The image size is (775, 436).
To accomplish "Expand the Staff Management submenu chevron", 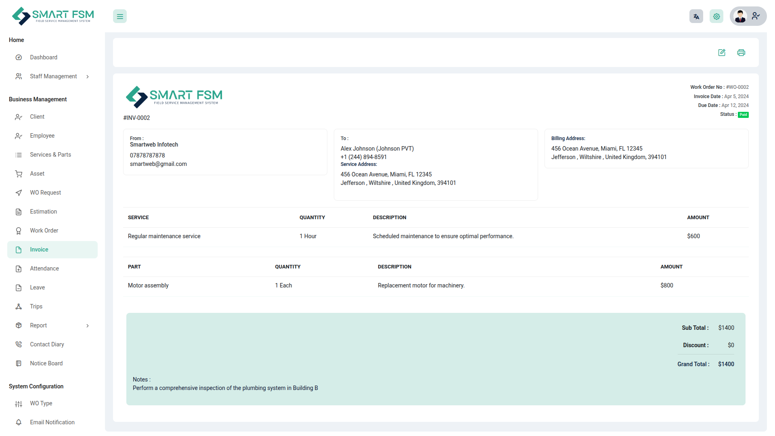I will (x=88, y=77).
